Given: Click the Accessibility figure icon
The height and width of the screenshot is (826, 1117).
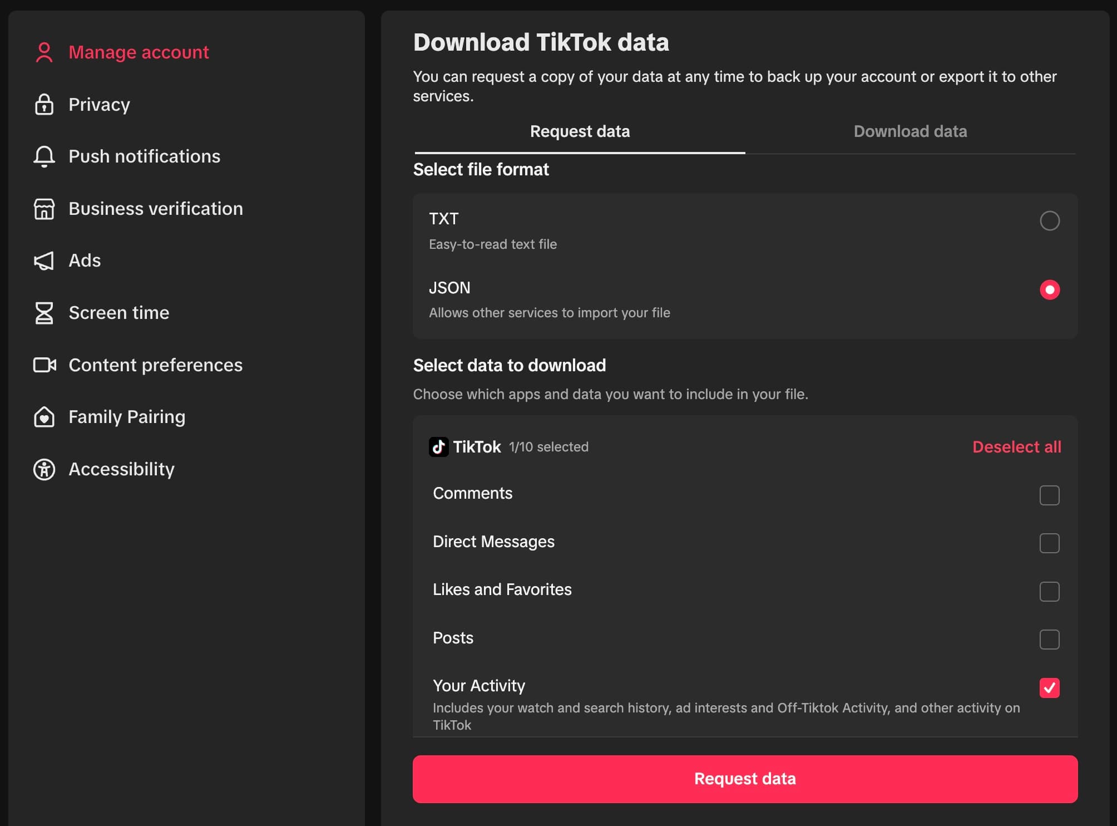Looking at the screenshot, I should pos(44,469).
